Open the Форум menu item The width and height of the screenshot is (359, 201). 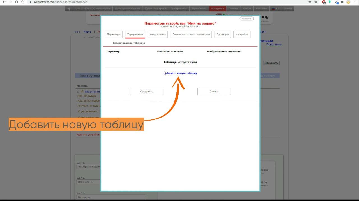[247, 9]
